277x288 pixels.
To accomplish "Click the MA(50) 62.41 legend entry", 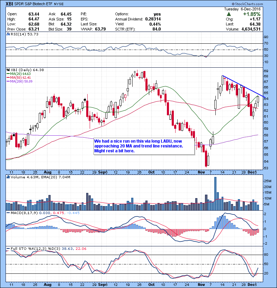I will coord(19,78).
